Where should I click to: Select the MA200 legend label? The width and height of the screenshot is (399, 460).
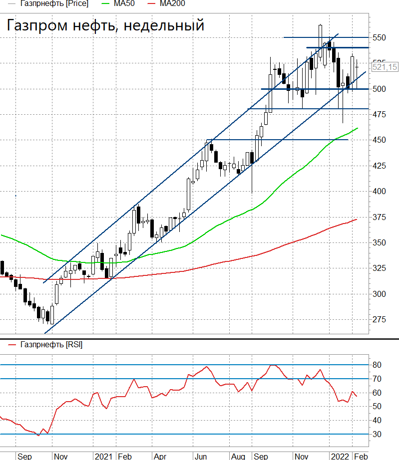click(172, 3)
